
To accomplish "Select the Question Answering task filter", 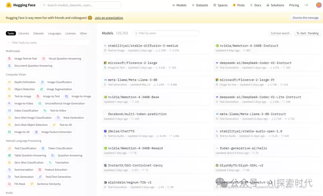I will 67,155.
